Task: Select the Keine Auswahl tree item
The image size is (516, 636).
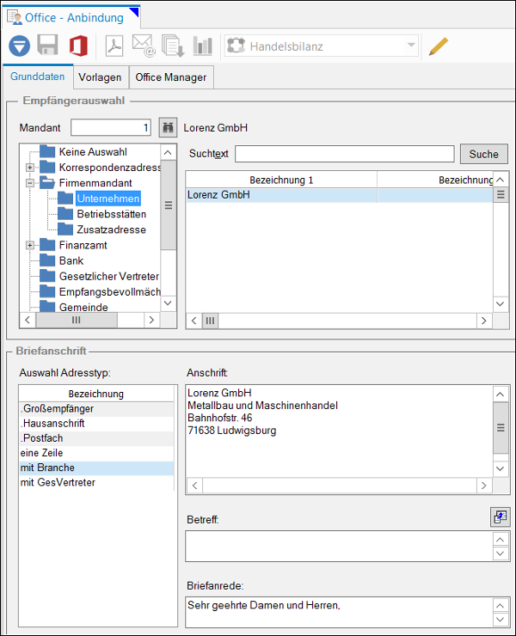Action: (x=93, y=152)
